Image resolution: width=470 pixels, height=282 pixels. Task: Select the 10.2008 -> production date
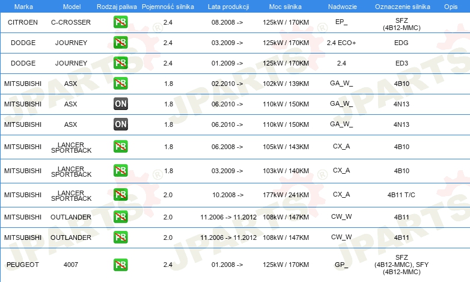tap(228, 195)
